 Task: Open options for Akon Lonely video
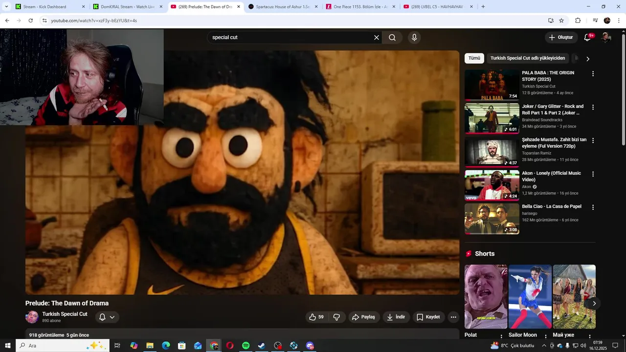[x=593, y=174]
